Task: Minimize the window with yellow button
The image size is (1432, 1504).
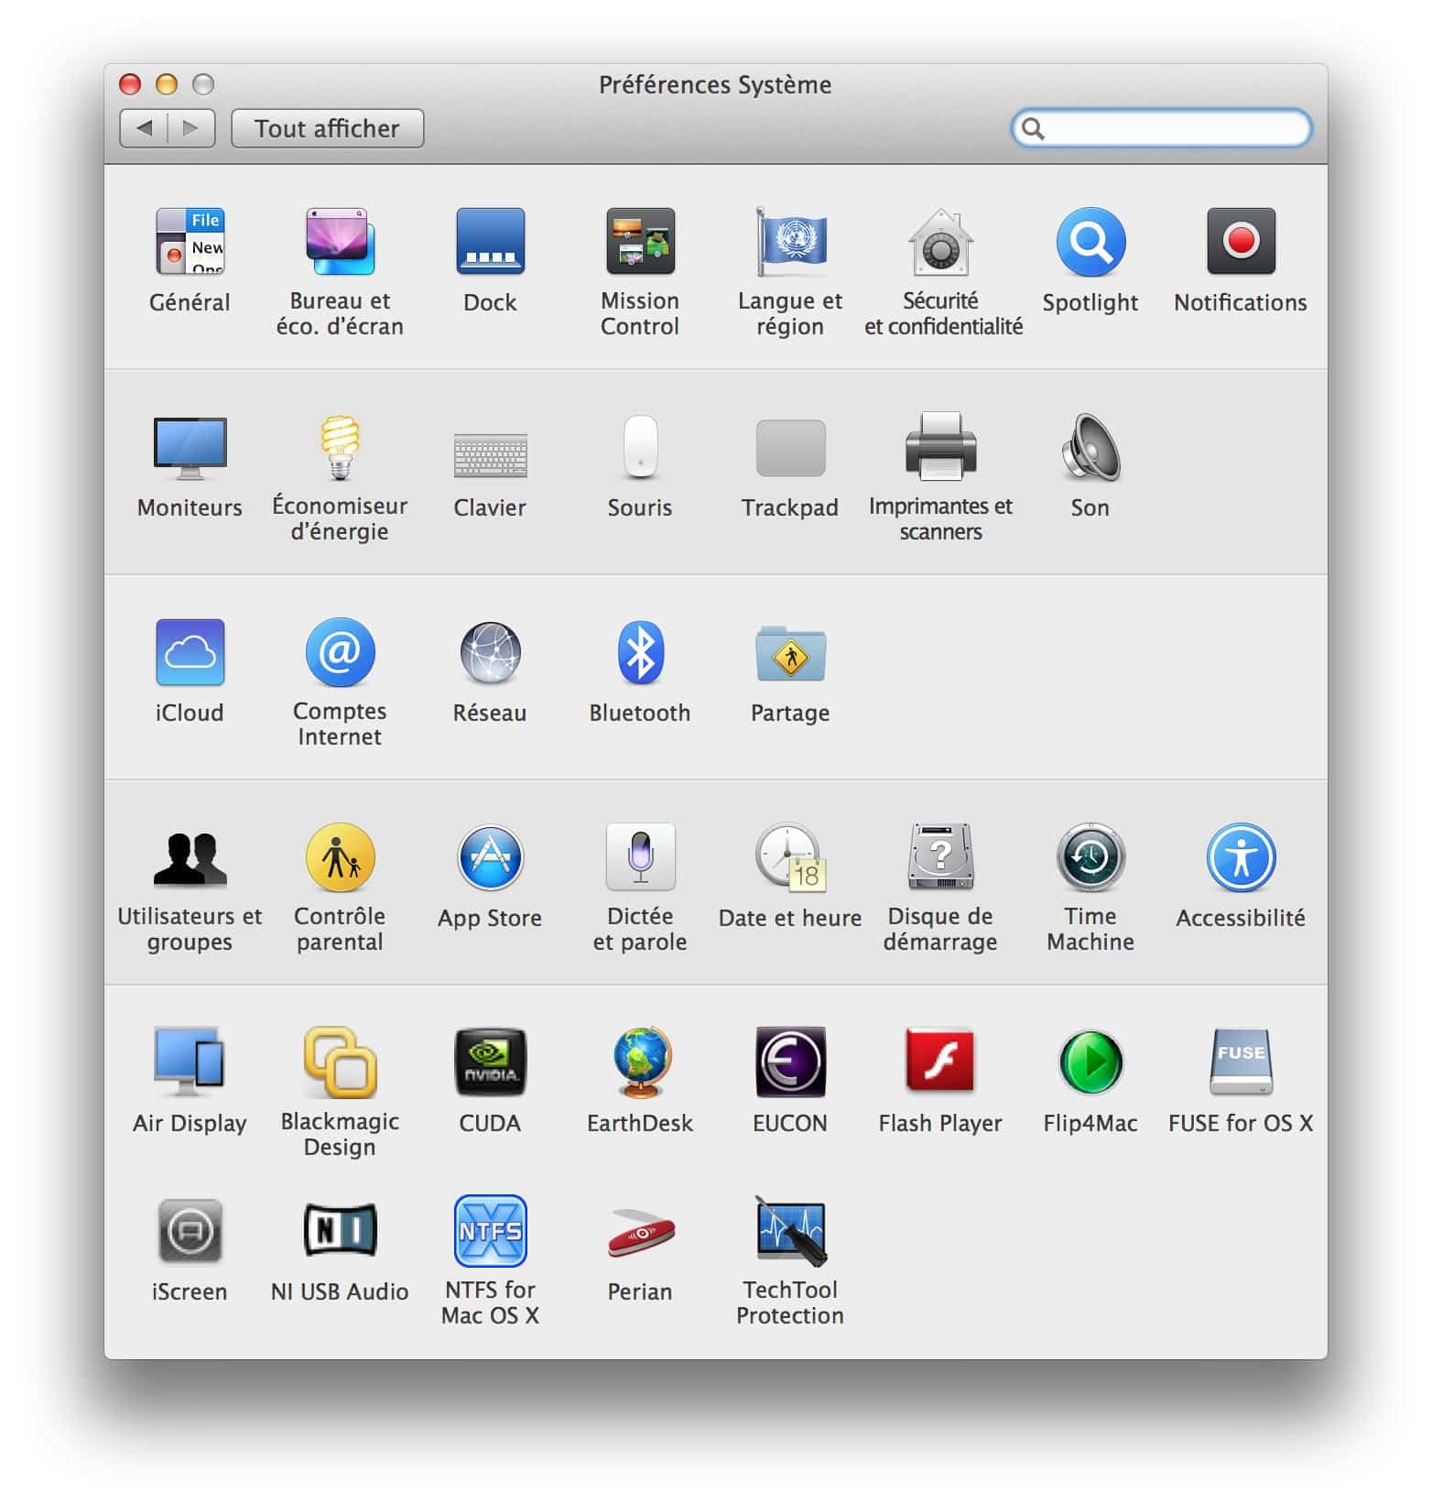Action: pyautogui.click(x=167, y=84)
